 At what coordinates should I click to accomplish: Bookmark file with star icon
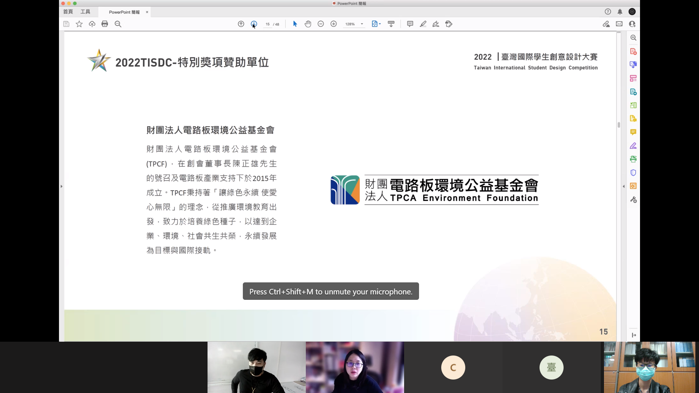pyautogui.click(x=79, y=24)
